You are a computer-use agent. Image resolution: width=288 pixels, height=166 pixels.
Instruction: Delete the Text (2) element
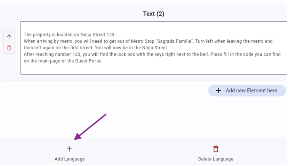pos(9,48)
